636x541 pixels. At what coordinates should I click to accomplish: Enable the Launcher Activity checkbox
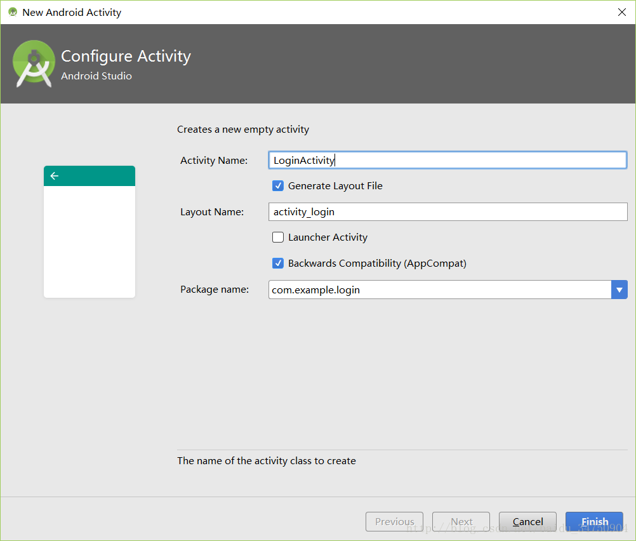click(x=278, y=237)
